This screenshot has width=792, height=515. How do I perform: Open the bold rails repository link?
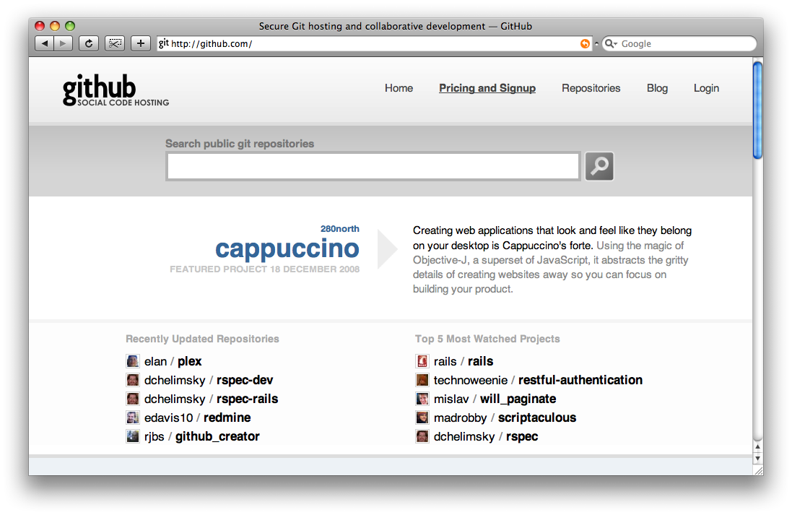(480, 361)
